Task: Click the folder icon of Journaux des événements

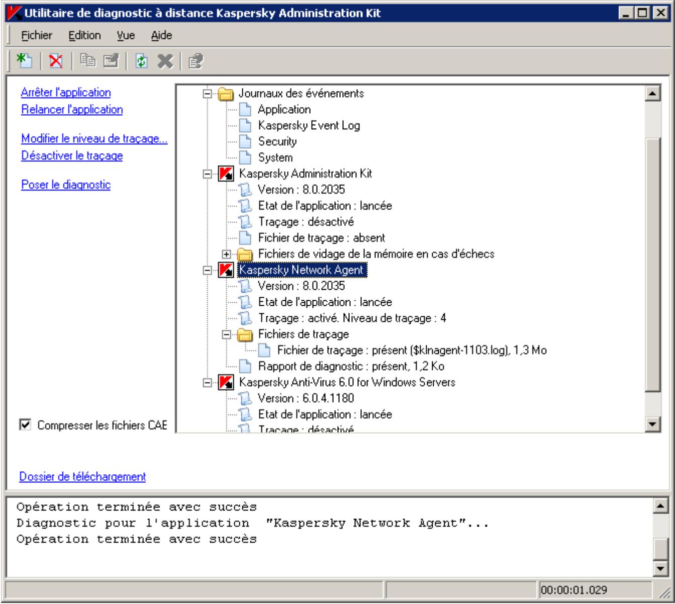Action: [226, 93]
